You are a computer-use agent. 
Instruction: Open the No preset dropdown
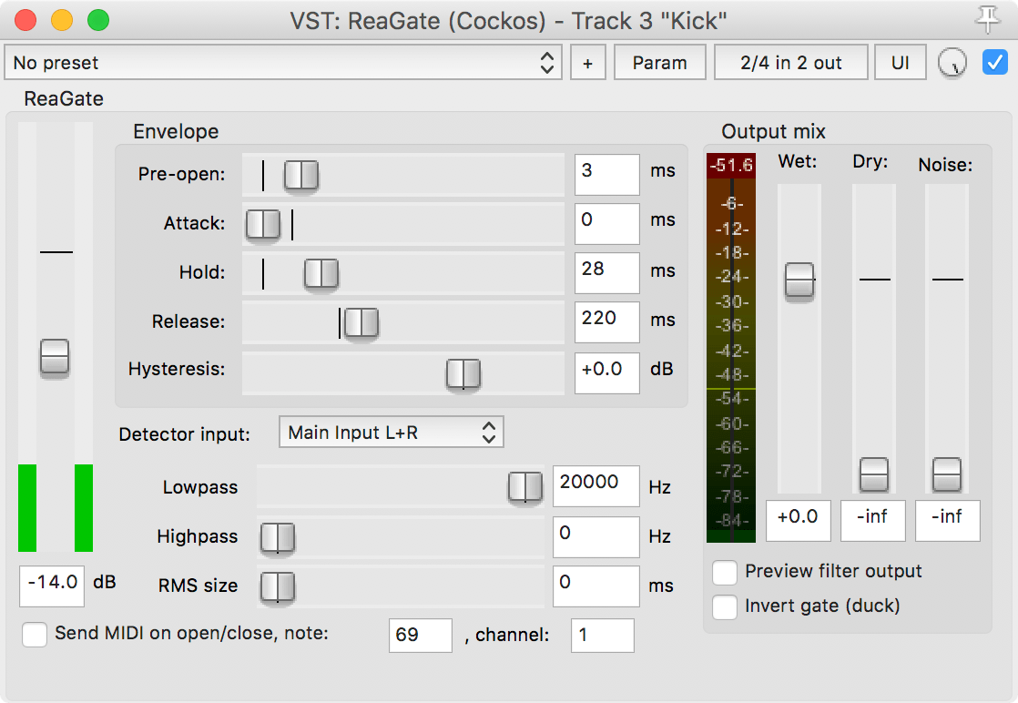tap(282, 63)
